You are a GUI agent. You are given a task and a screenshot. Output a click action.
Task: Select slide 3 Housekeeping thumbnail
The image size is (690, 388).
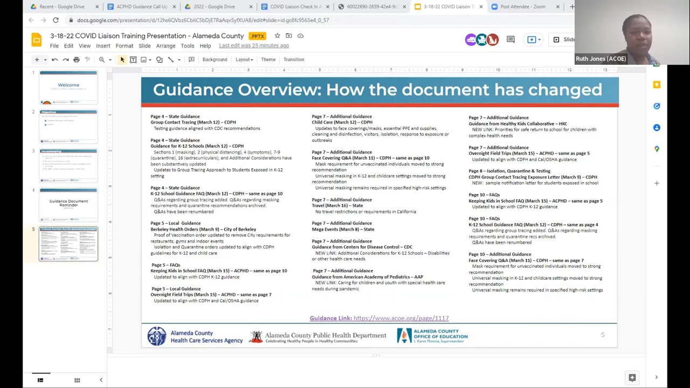click(x=68, y=165)
